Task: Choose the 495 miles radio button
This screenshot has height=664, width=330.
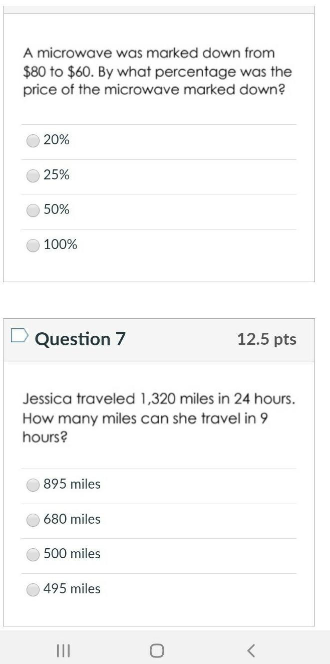Action: tap(33, 590)
